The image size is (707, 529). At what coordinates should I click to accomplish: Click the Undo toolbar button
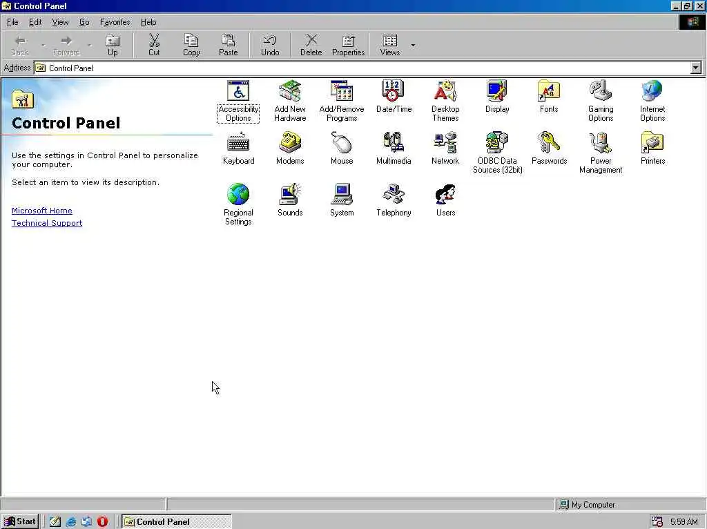coord(270,46)
